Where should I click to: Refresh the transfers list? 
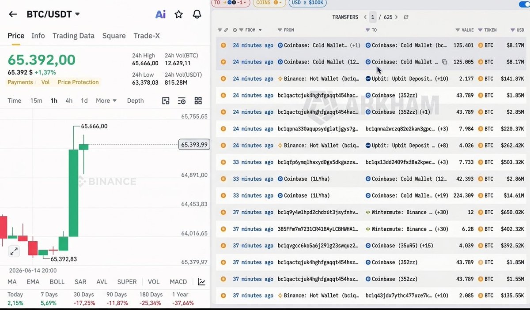pos(406,17)
